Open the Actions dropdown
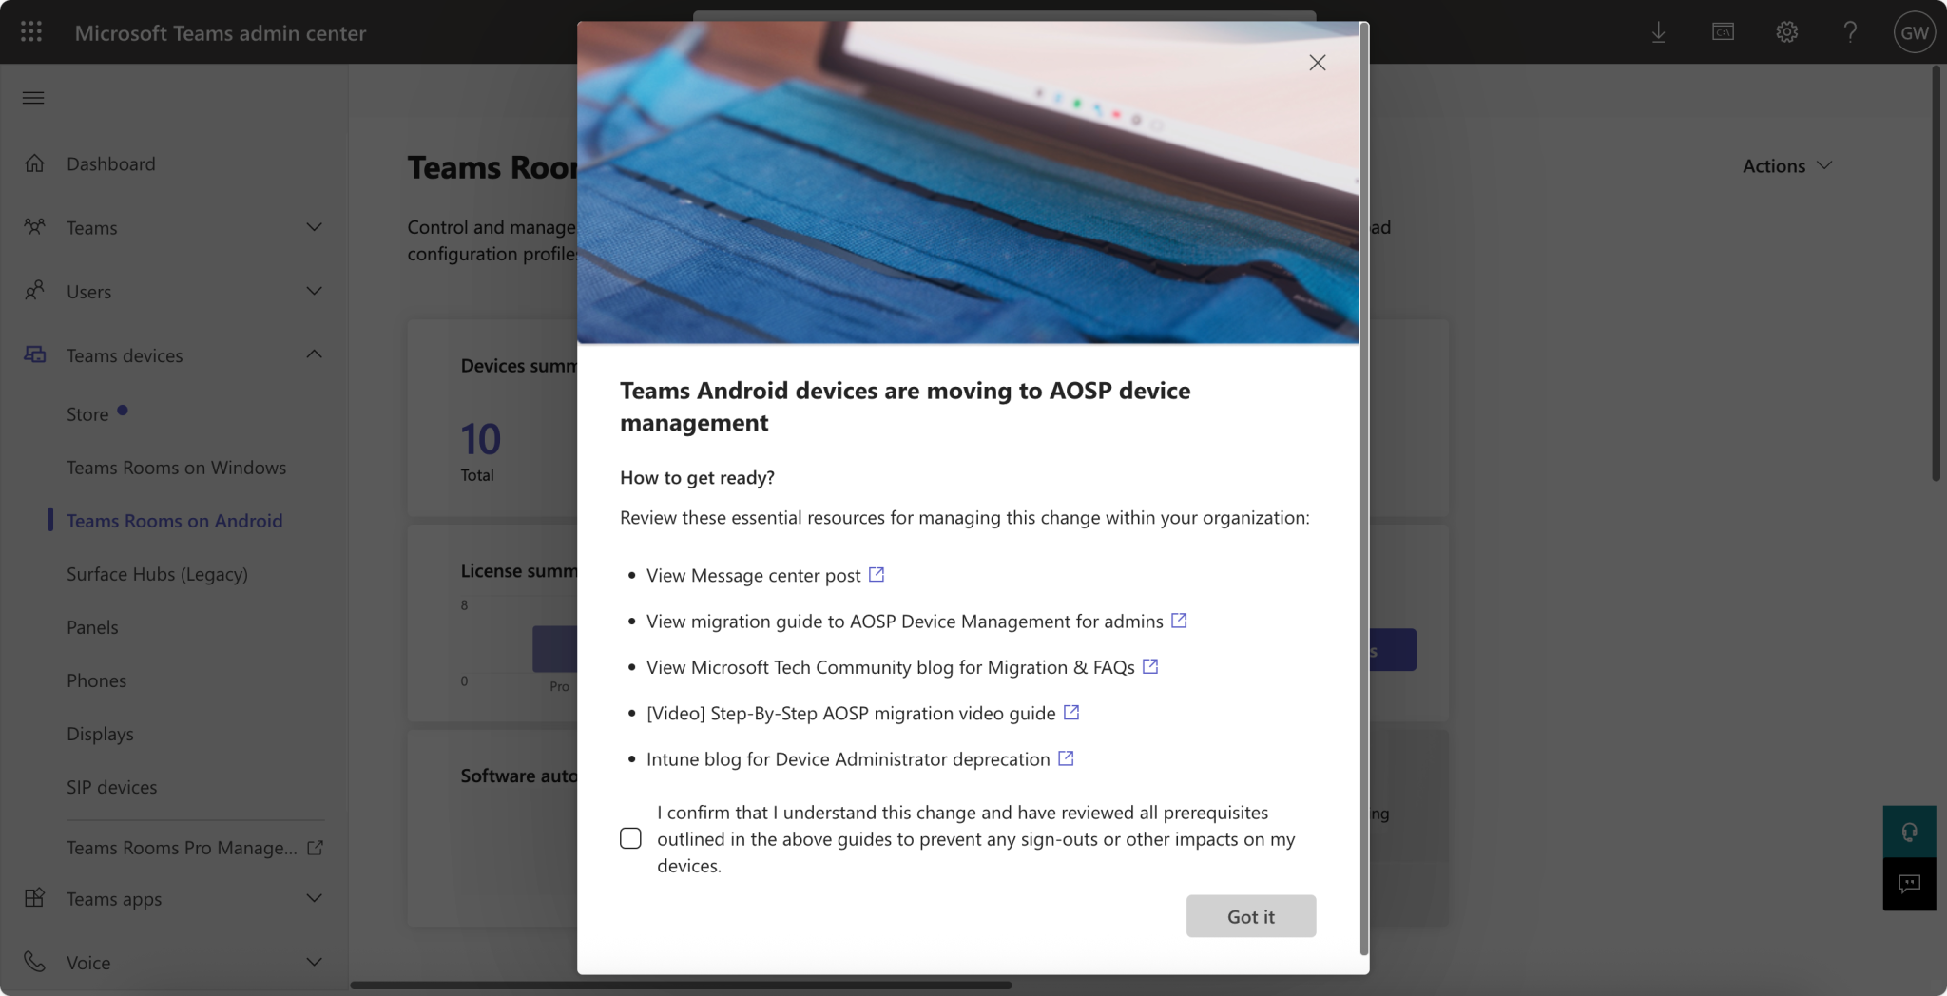This screenshot has height=996, width=1947. [x=1787, y=165]
